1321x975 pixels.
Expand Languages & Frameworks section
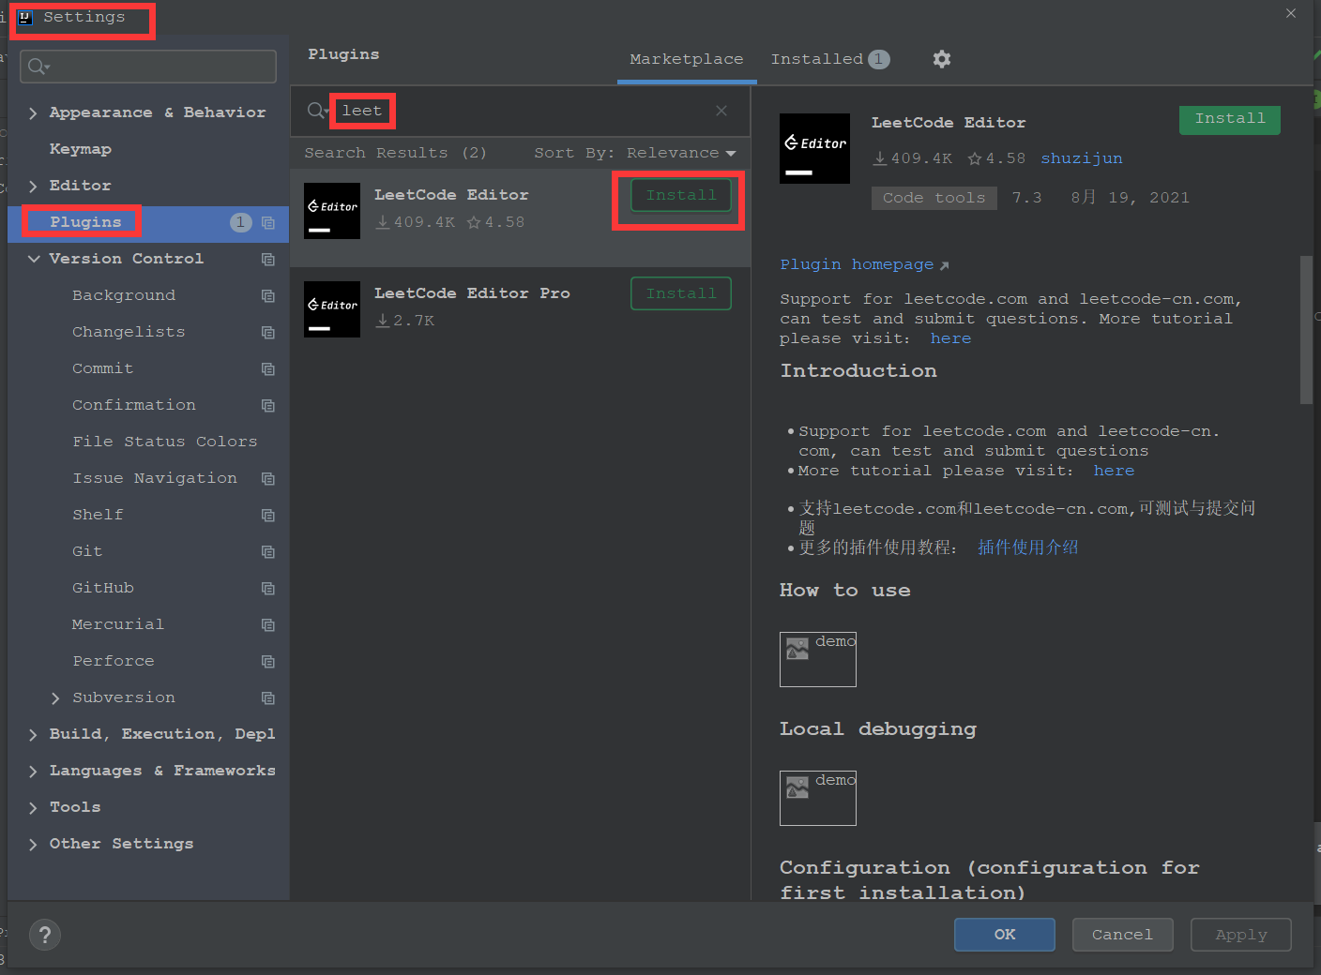tap(33, 772)
